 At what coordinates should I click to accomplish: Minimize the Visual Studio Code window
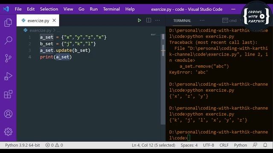233,9
